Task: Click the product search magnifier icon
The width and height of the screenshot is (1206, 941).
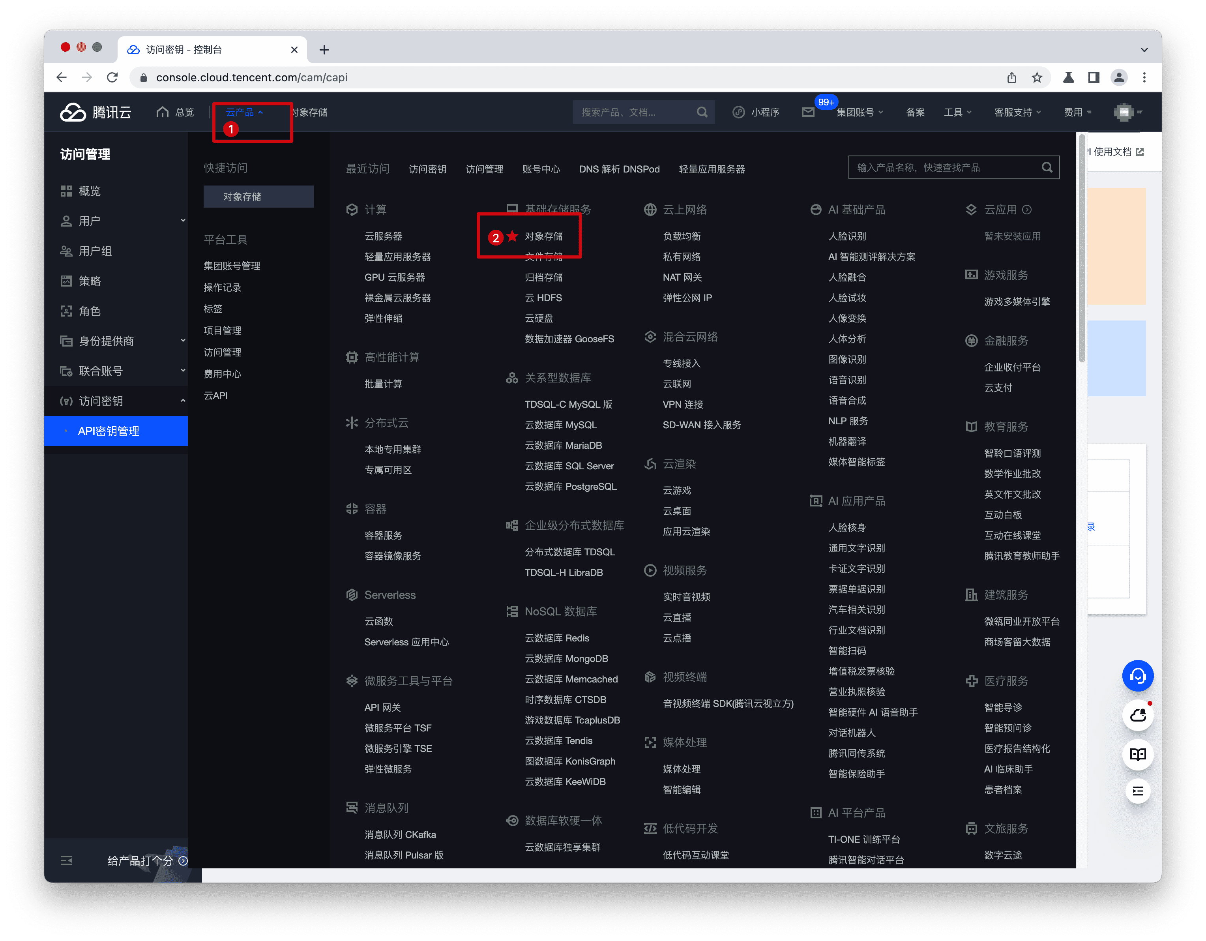Action: (x=1047, y=167)
